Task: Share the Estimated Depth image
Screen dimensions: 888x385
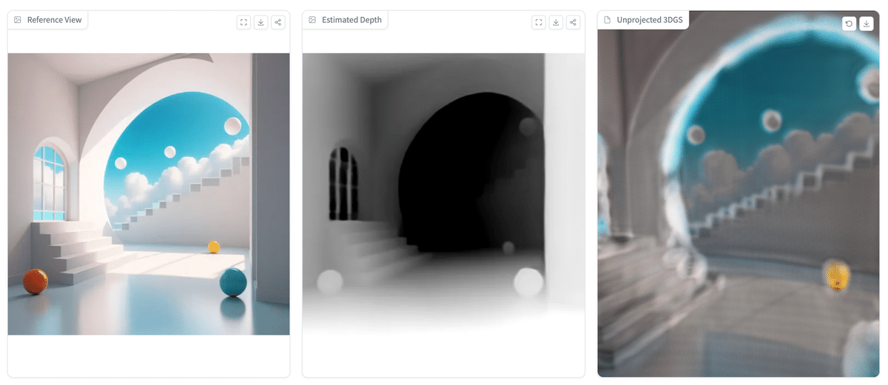Action: click(x=573, y=22)
